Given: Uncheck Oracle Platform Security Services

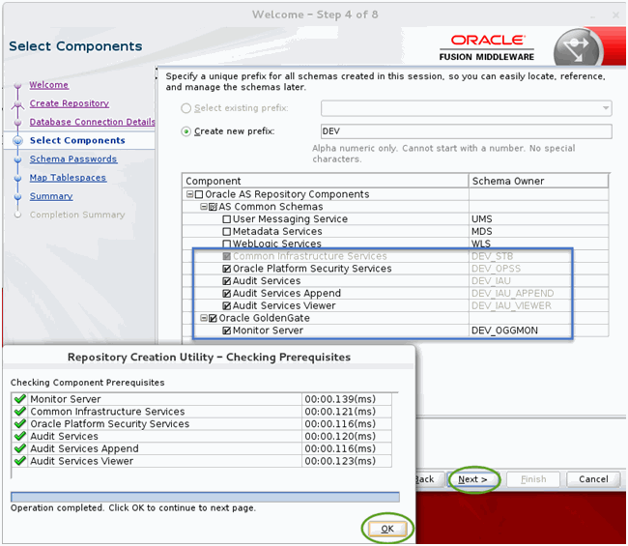Looking at the screenshot, I should (227, 269).
